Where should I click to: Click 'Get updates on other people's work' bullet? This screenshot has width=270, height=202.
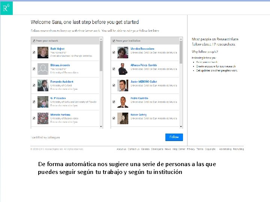point(217,71)
